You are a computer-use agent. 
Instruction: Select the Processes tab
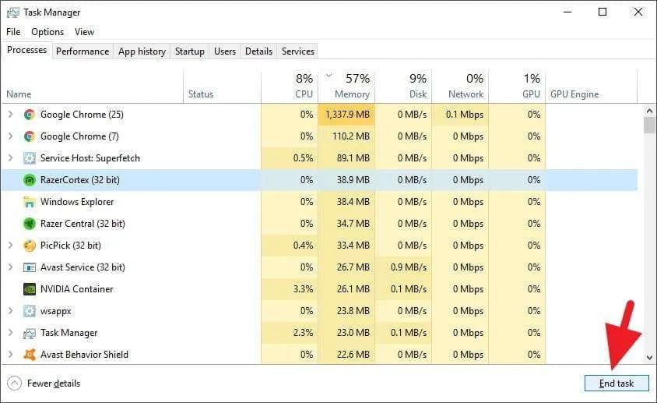(x=26, y=50)
